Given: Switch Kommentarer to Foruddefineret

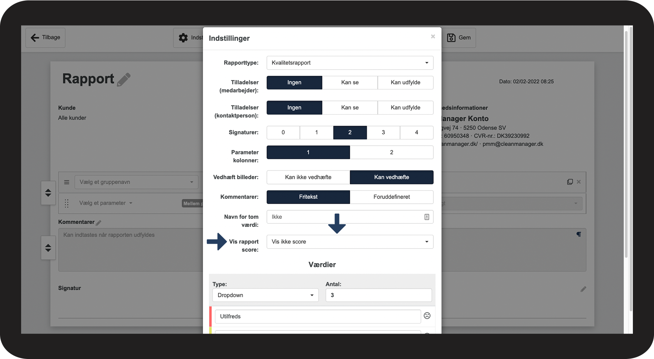Looking at the screenshot, I should pos(391,197).
